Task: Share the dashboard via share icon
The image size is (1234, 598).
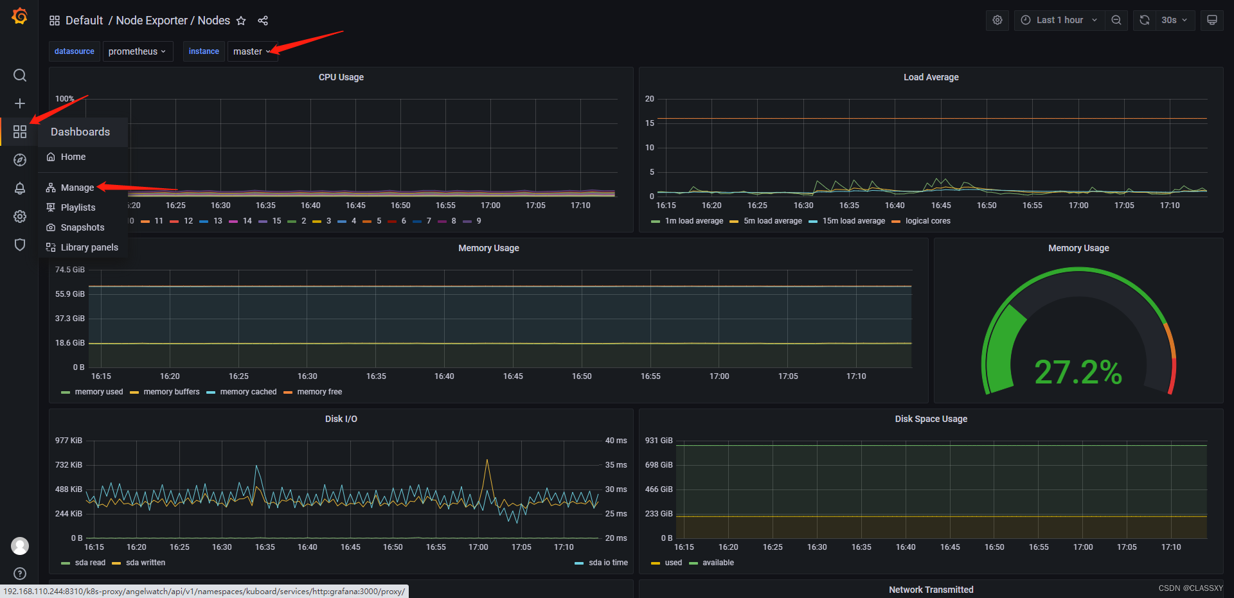Action: tap(263, 21)
